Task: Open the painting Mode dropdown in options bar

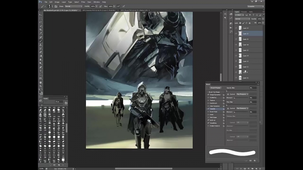Action: pos(73,6)
